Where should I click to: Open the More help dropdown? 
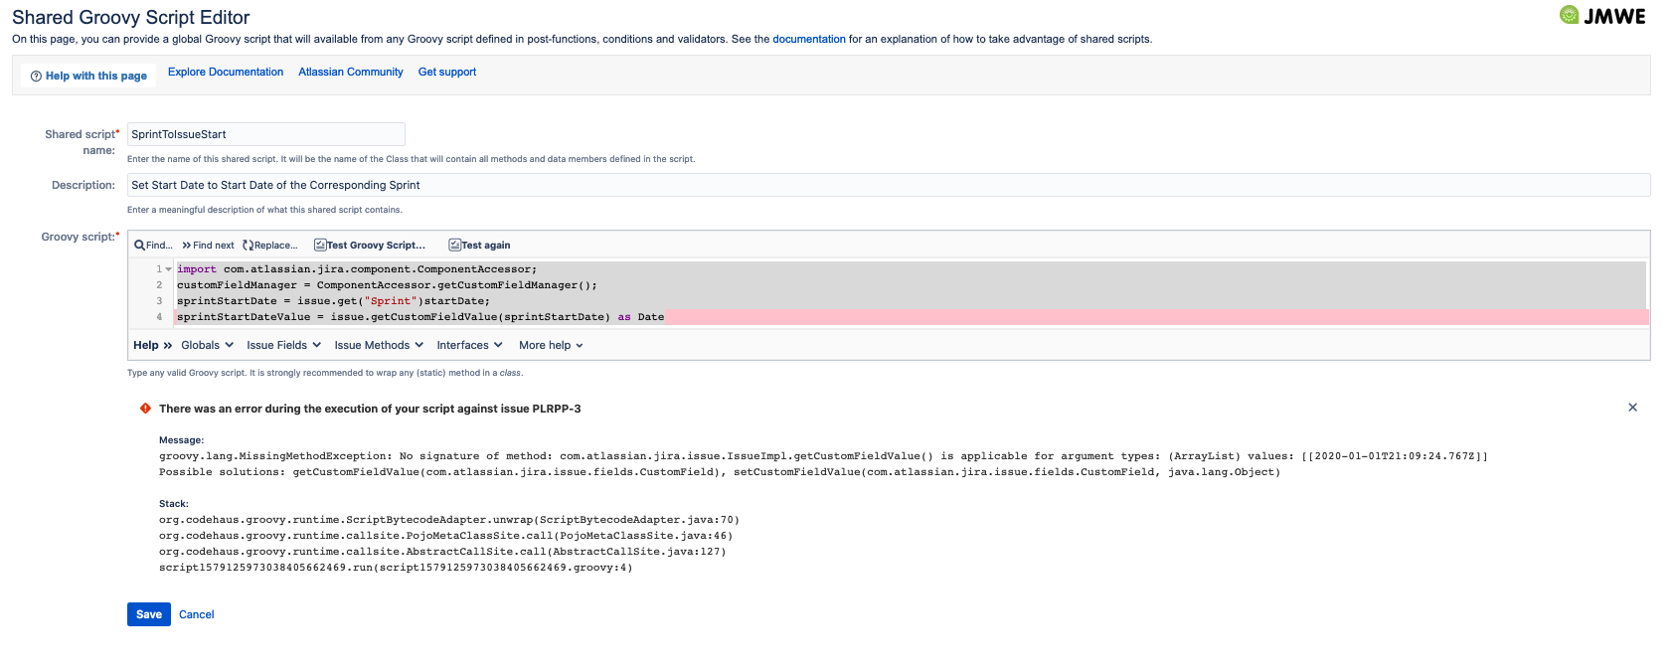point(551,345)
